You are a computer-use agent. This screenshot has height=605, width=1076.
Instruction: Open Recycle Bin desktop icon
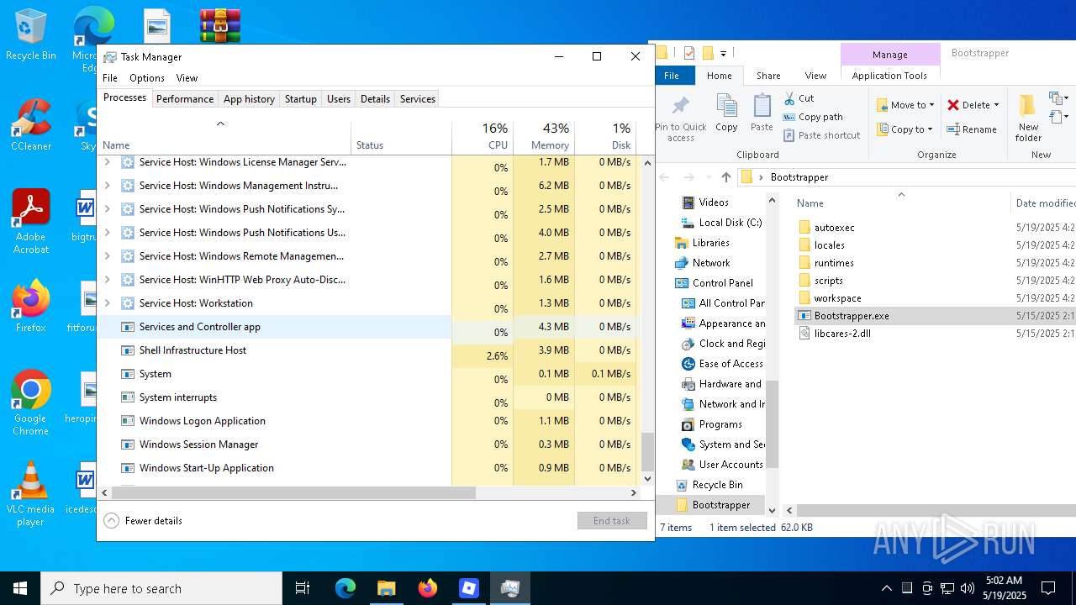[31, 35]
